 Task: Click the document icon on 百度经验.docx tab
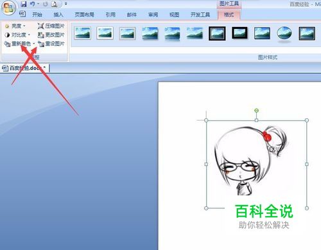coord(5,68)
